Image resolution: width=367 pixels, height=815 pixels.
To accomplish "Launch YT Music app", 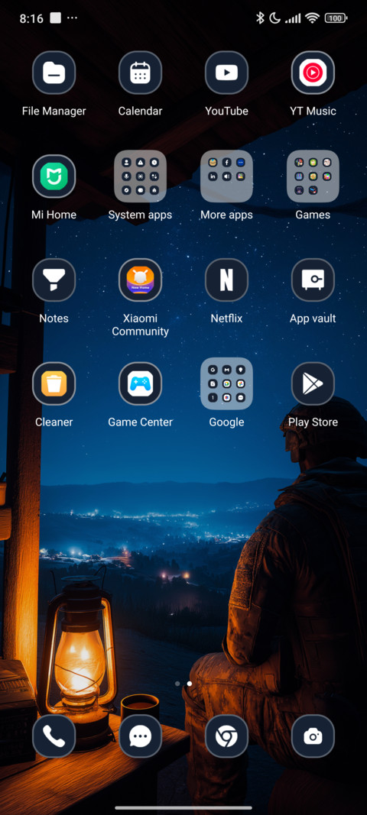I will pos(313,73).
